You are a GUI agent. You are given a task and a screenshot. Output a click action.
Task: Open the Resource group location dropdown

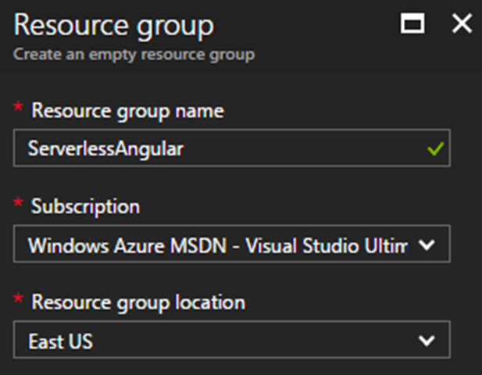point(232,340)
